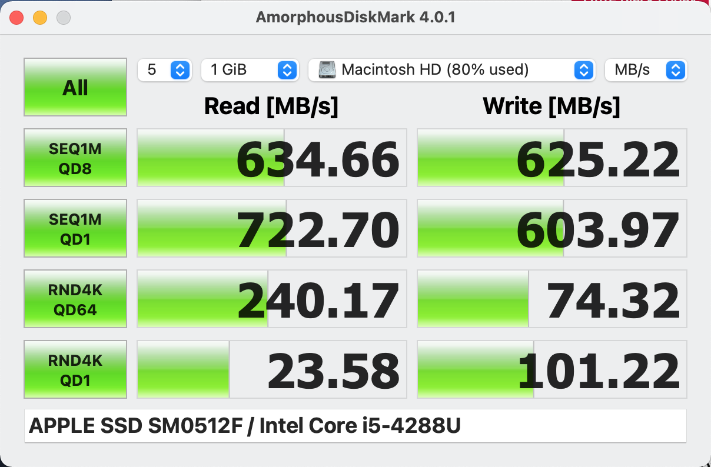The height and width of the screenshot is (467, 711).
Task: Open the test count dropdown showing 5
Action: click(164, 70)
